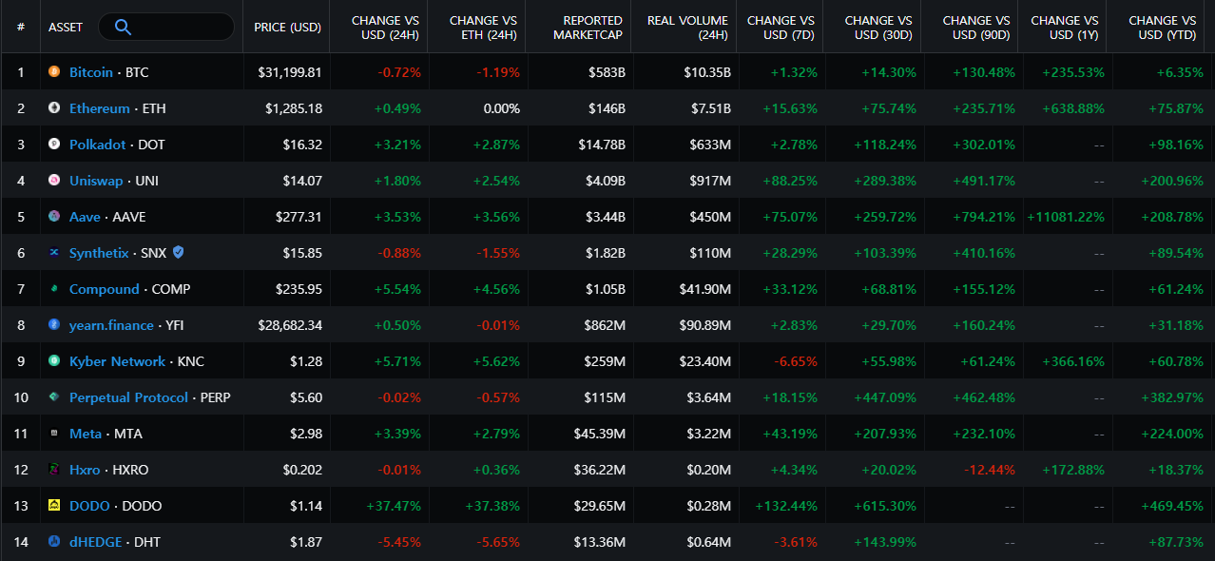
Task: Open the Compound asset link
Action: [105, 289]
